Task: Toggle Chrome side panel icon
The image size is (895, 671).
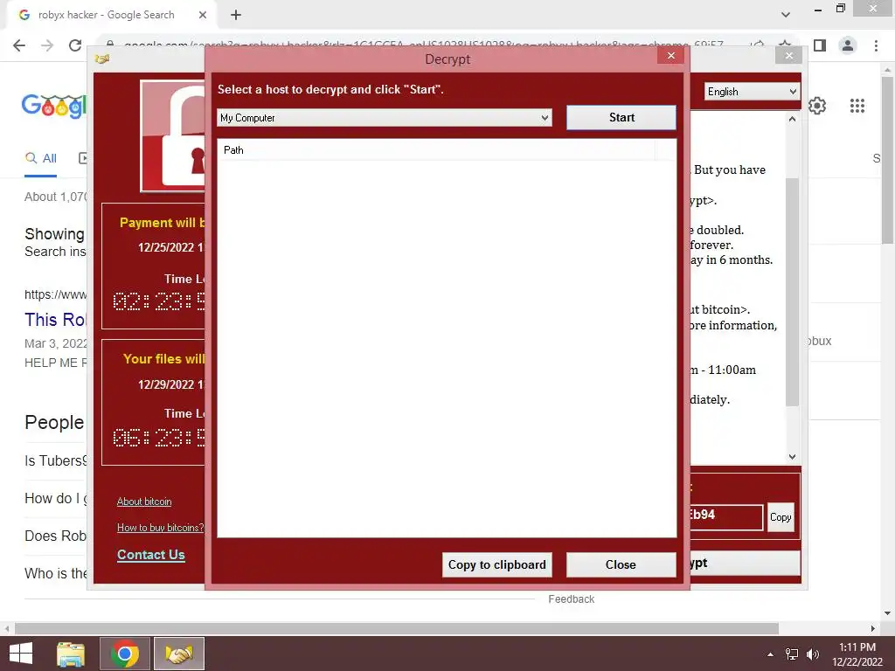Action: [820, 45]
